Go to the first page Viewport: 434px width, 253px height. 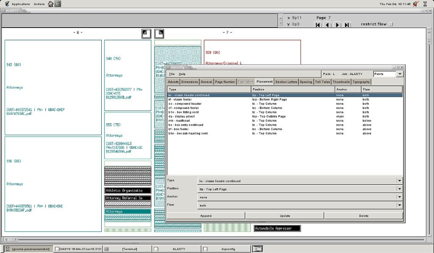(318, 25)
